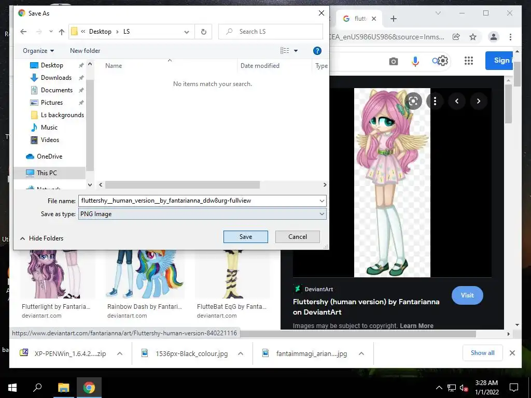
Task: Open Rainbow Dash by Fantari result
Action: 145,307
